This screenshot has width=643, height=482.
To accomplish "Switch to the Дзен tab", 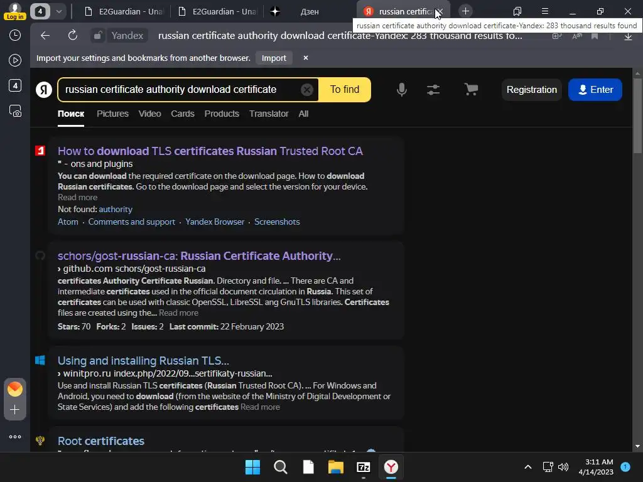I will (309, 11).
